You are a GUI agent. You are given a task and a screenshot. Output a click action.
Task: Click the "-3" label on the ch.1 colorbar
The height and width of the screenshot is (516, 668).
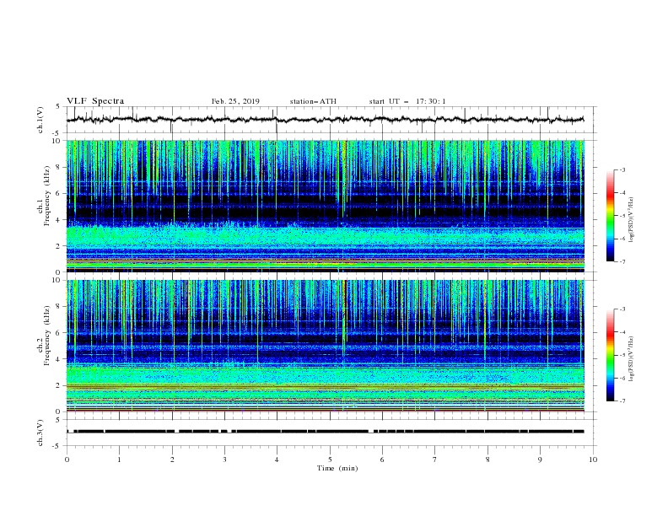tap(622, 169)
